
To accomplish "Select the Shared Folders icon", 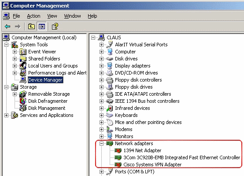I will pos(23,59).
